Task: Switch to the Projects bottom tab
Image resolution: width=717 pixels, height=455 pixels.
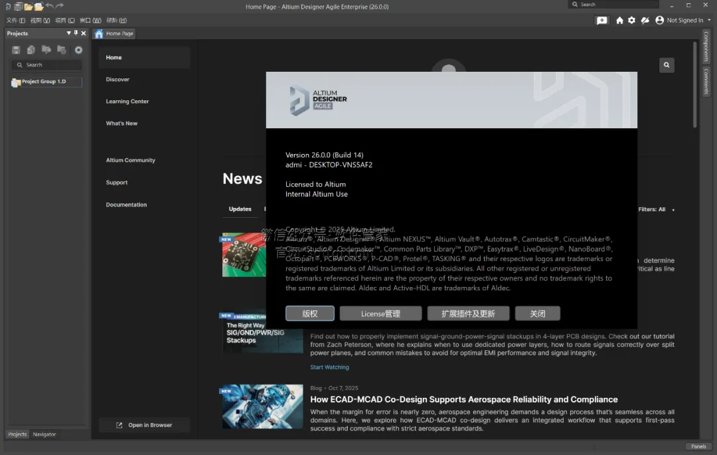Action: pyautogui.click(x=17, y=434)
